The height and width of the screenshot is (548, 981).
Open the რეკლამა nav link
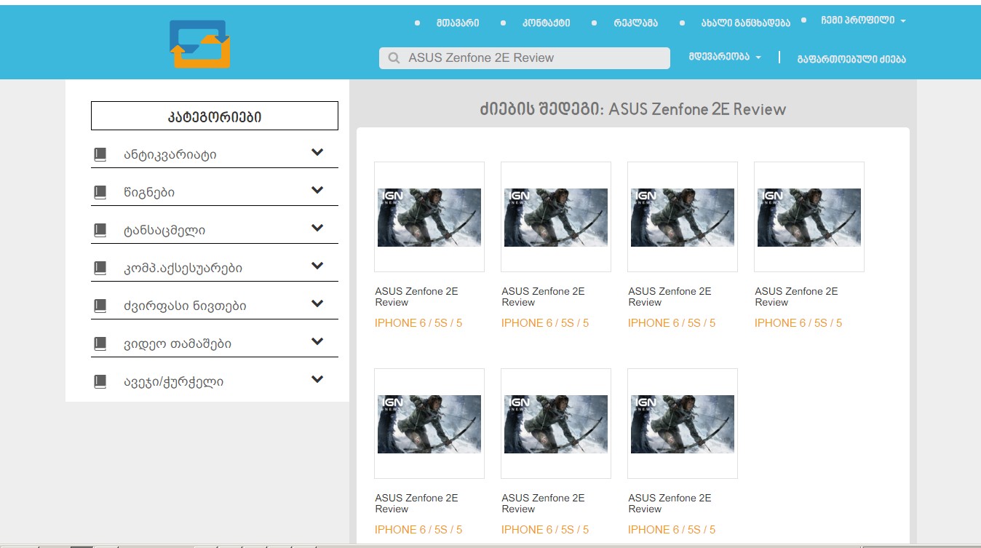(x=636, y=23)
